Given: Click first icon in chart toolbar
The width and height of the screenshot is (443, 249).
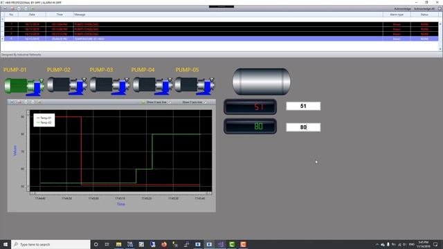Looking at the screenshot, I should (12, 102).
